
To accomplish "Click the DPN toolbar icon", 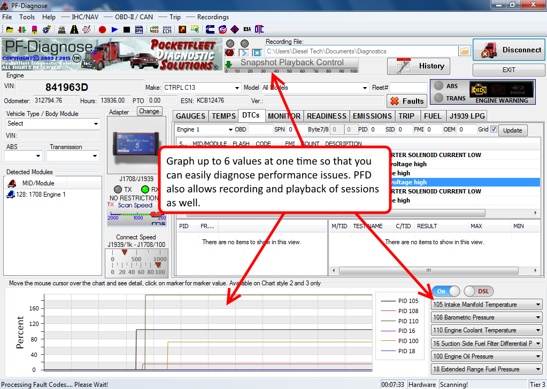I will pyautogui.click(x=139, y=29).
